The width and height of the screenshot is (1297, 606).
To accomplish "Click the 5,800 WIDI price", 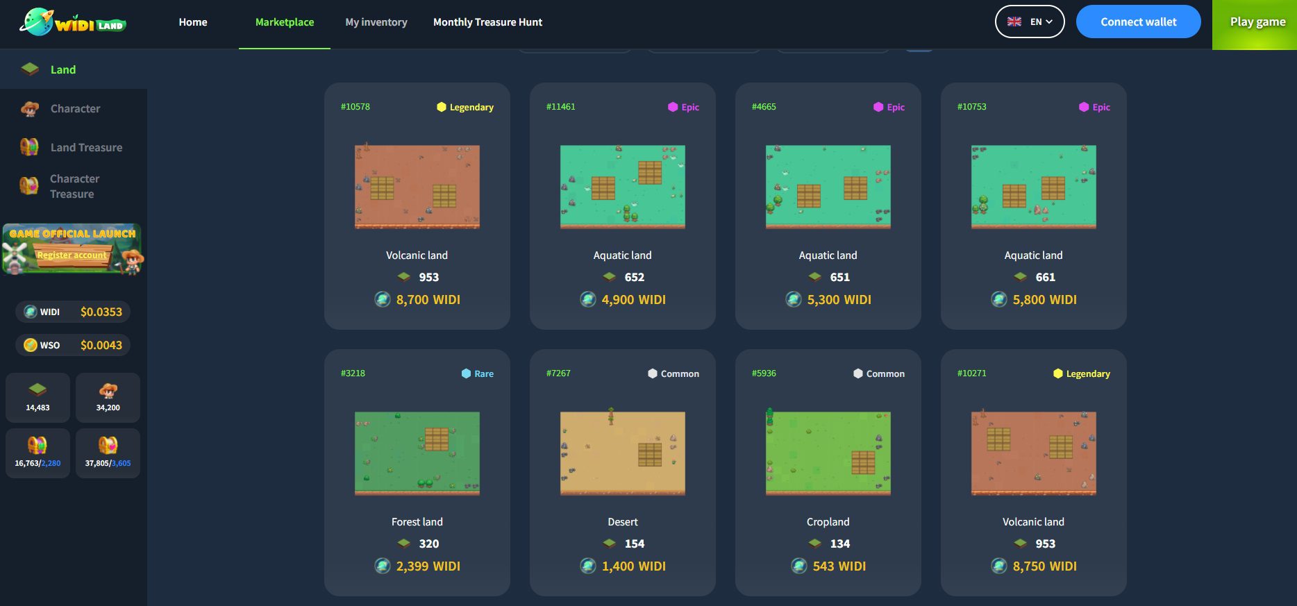I will 1045,300.
